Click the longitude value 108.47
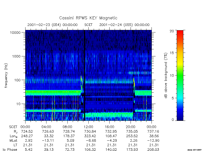 (111, 136)
